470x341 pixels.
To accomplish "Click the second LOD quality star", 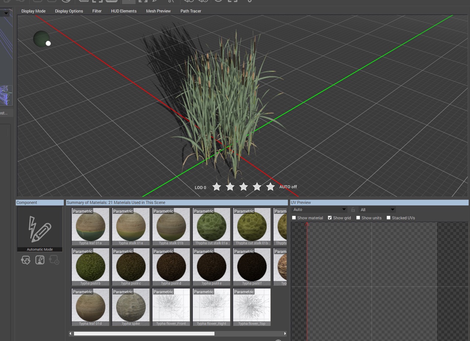I will [x=230, y=187].
